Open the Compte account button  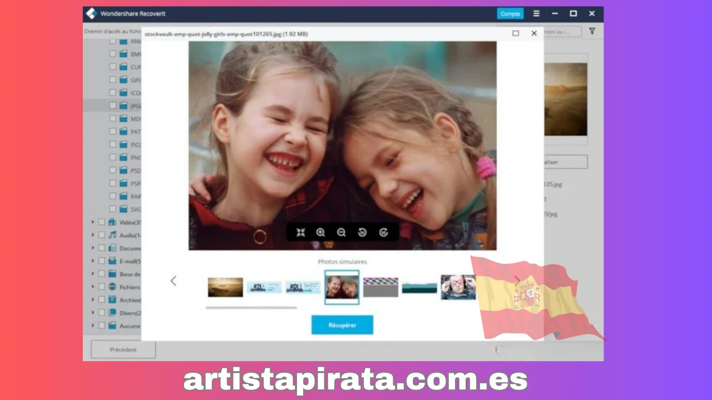pos(510,14)
